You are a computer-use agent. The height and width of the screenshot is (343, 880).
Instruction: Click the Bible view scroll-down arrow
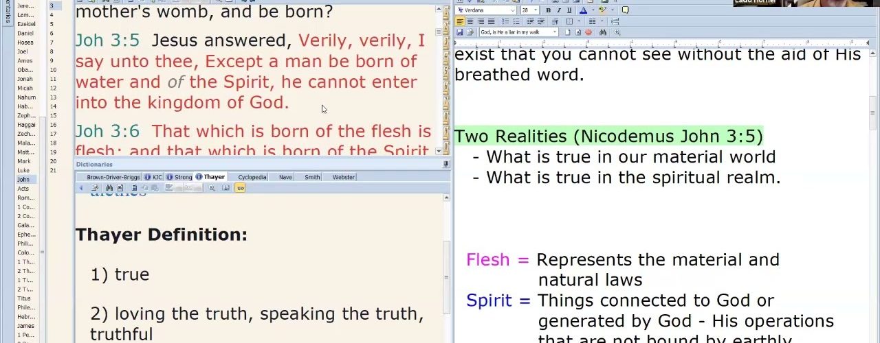tap(439, 151)
